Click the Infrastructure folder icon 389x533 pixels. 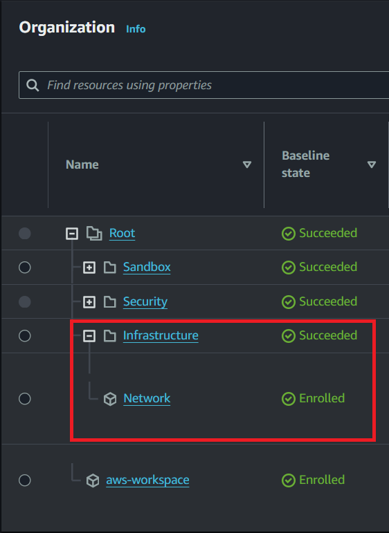click(109, 336)
